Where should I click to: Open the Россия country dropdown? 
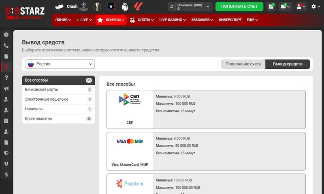coord(60,64)
